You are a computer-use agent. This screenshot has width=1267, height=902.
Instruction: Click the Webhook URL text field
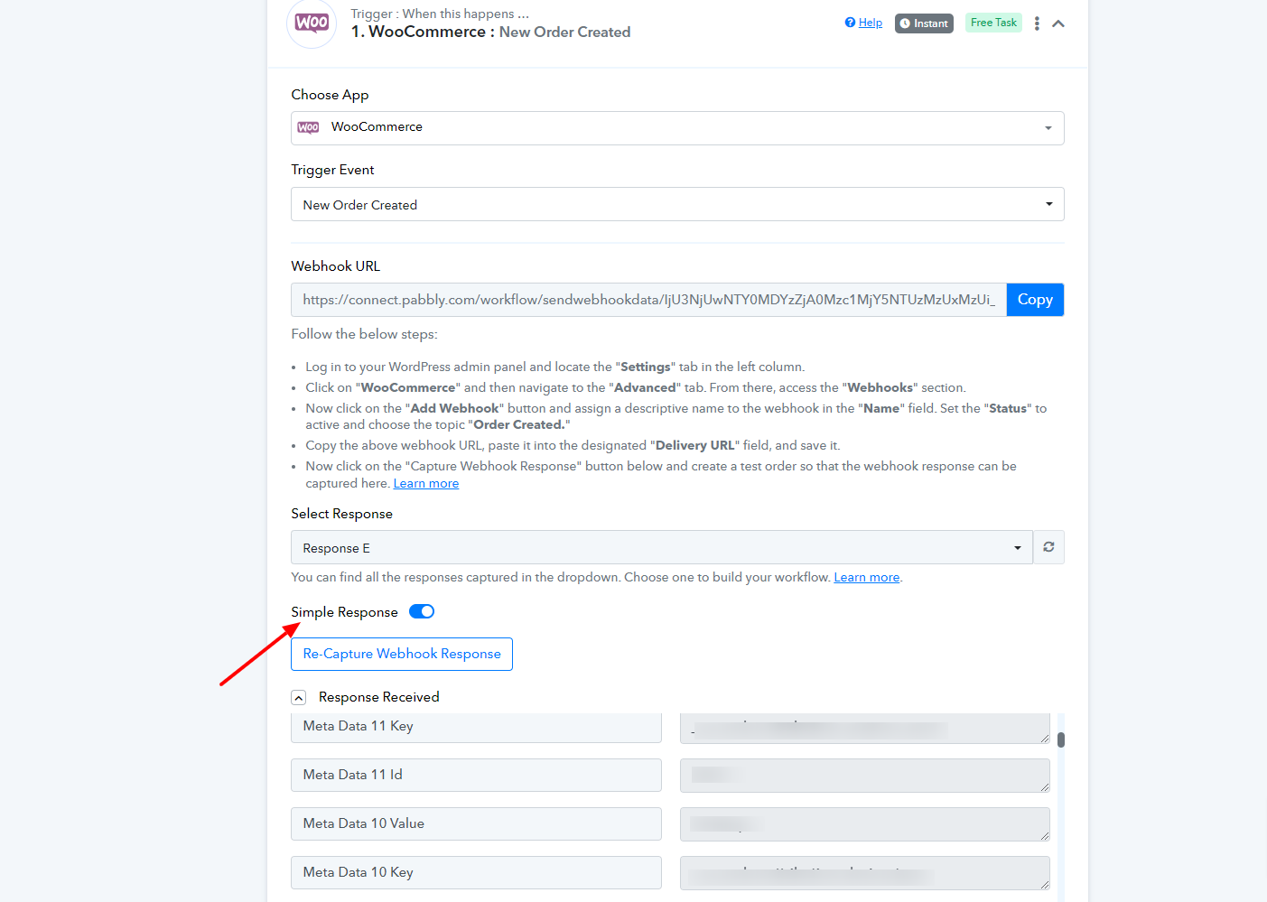click(648, 300)
